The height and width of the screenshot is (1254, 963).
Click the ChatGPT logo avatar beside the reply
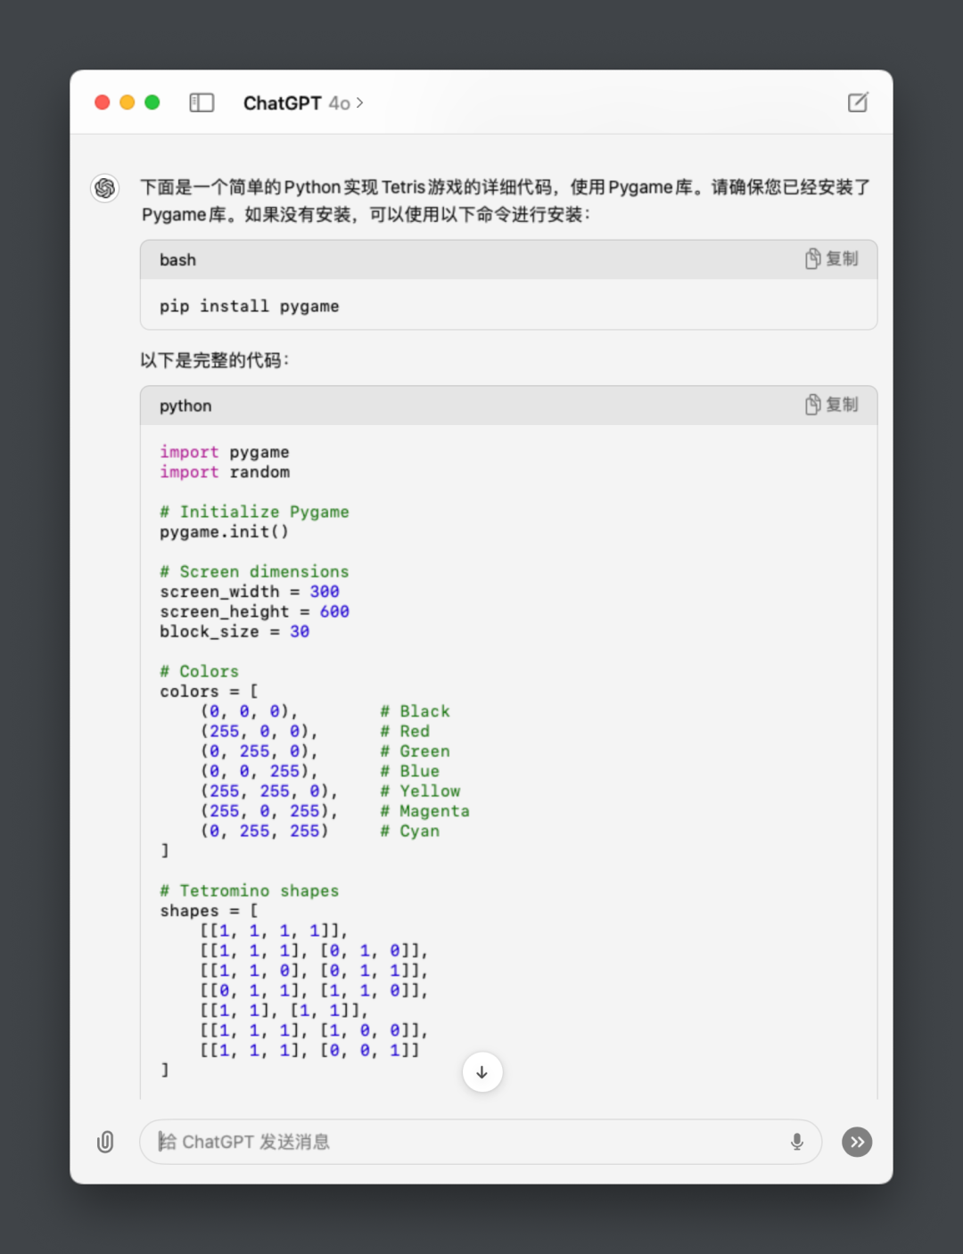104,188
